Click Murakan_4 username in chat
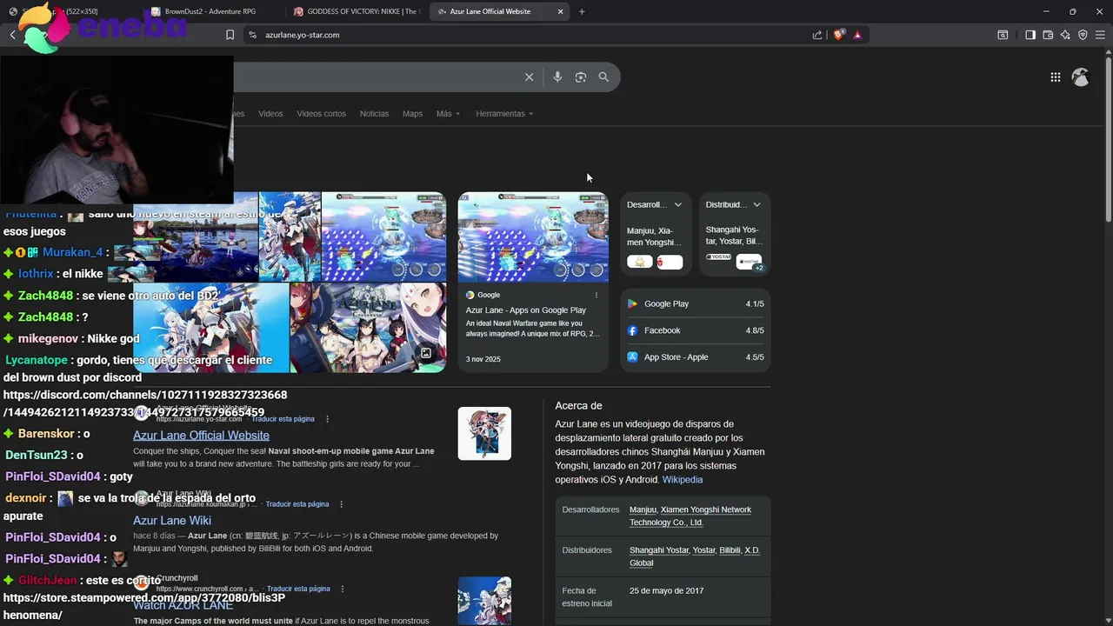Viewport: 1113px width, 626px height. 73,252
